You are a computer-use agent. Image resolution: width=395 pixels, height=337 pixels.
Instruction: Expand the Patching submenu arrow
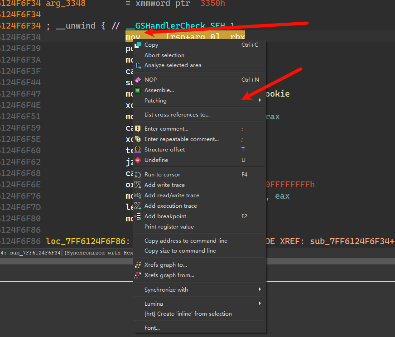pyautogui.click(x=260, y=100)
